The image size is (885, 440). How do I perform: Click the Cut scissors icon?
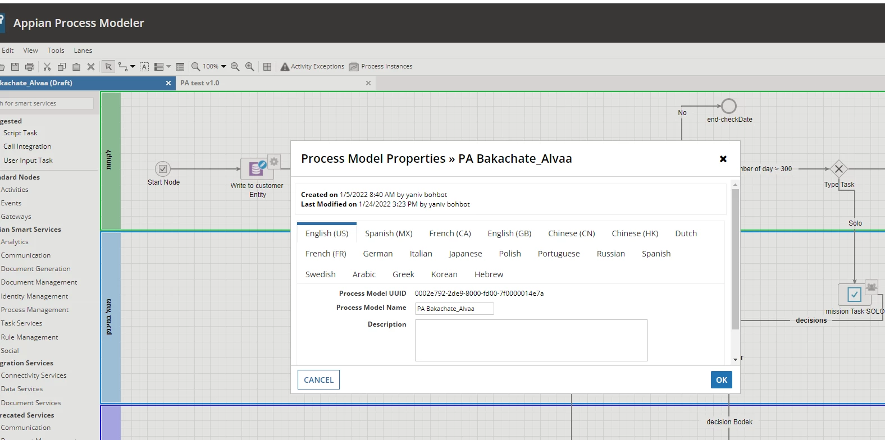(x=47, y=67)
